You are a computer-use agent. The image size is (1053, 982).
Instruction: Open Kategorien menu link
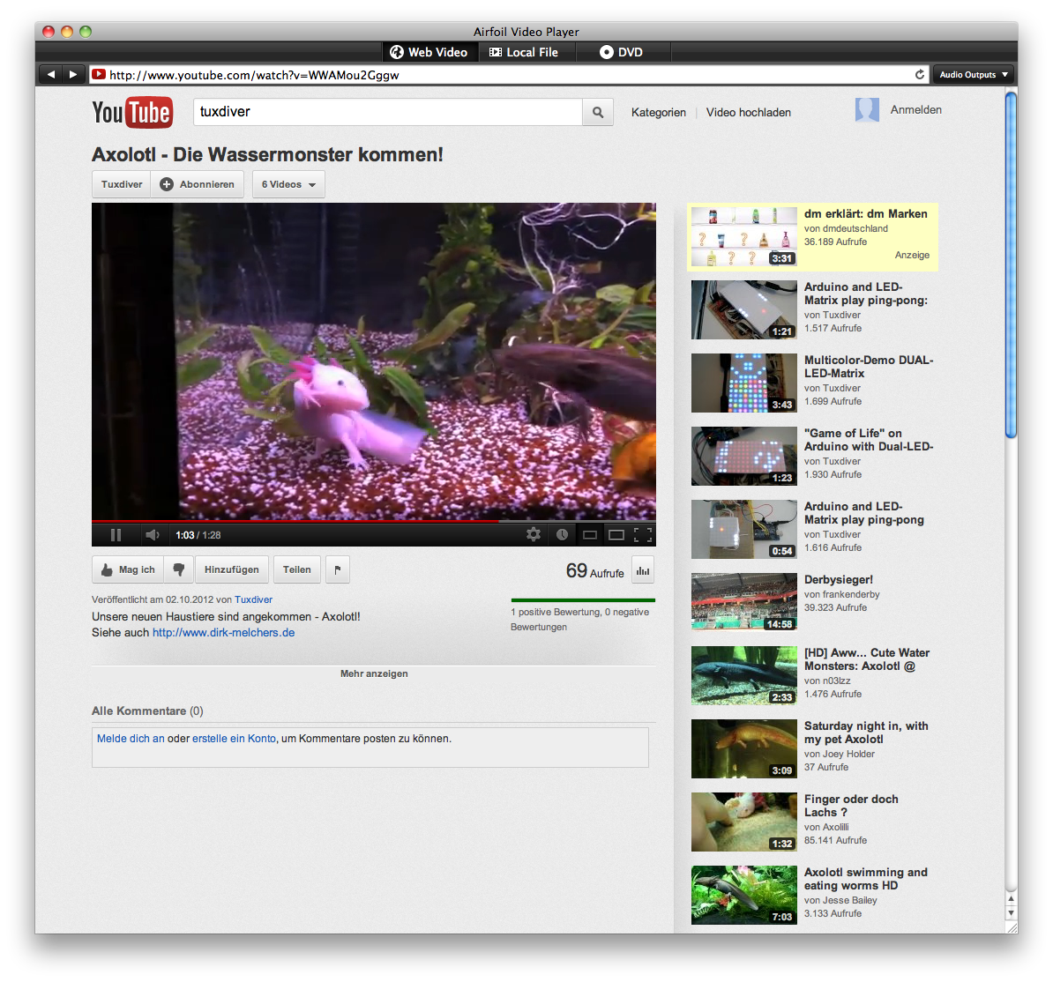pyautogui.click(x=659, y=113)
